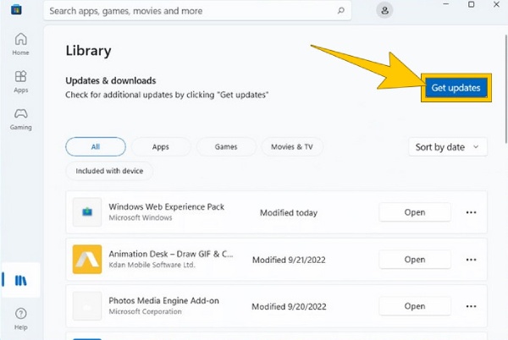Open the user account profile icon
This screenshot has height=340, width=508.
click(x=384, y=10)
